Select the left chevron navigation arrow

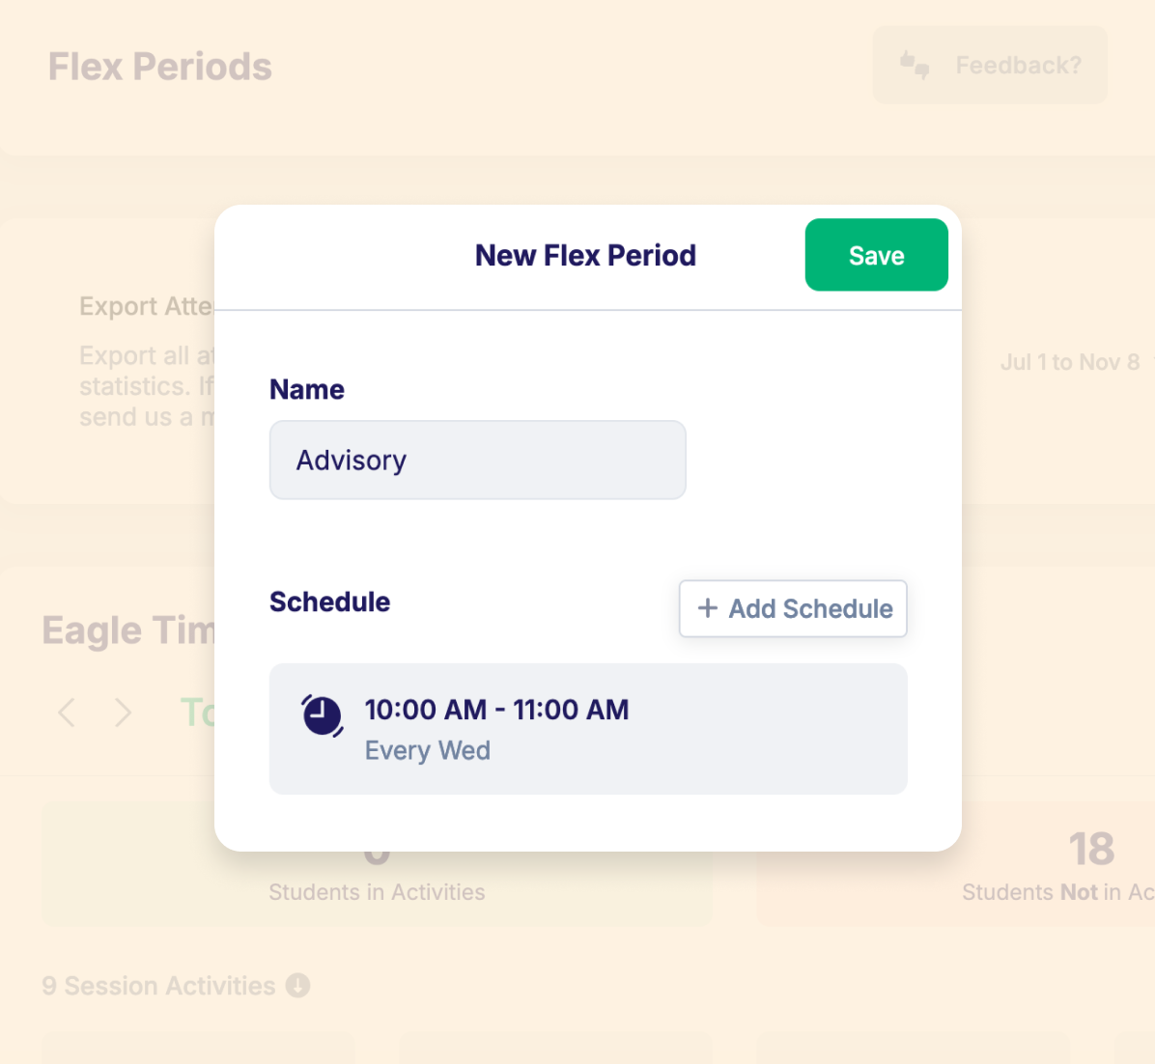click(x=66, y=713)
